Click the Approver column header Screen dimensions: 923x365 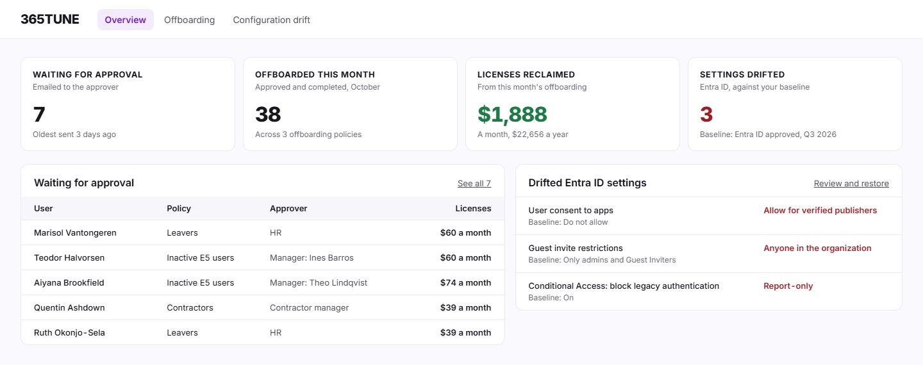tap(288, 208)
